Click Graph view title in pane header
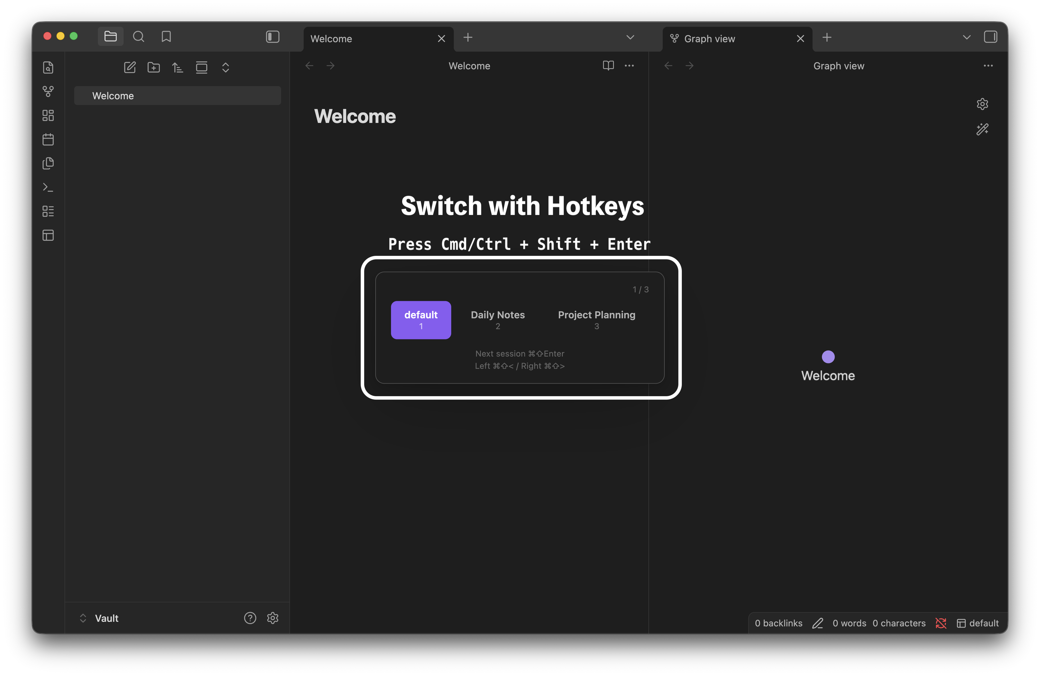 (839, 66)
